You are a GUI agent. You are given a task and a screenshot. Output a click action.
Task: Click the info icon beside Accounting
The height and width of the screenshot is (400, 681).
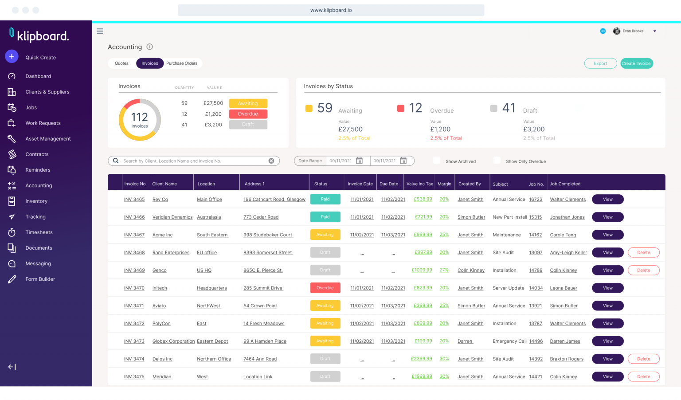point(150,47)
